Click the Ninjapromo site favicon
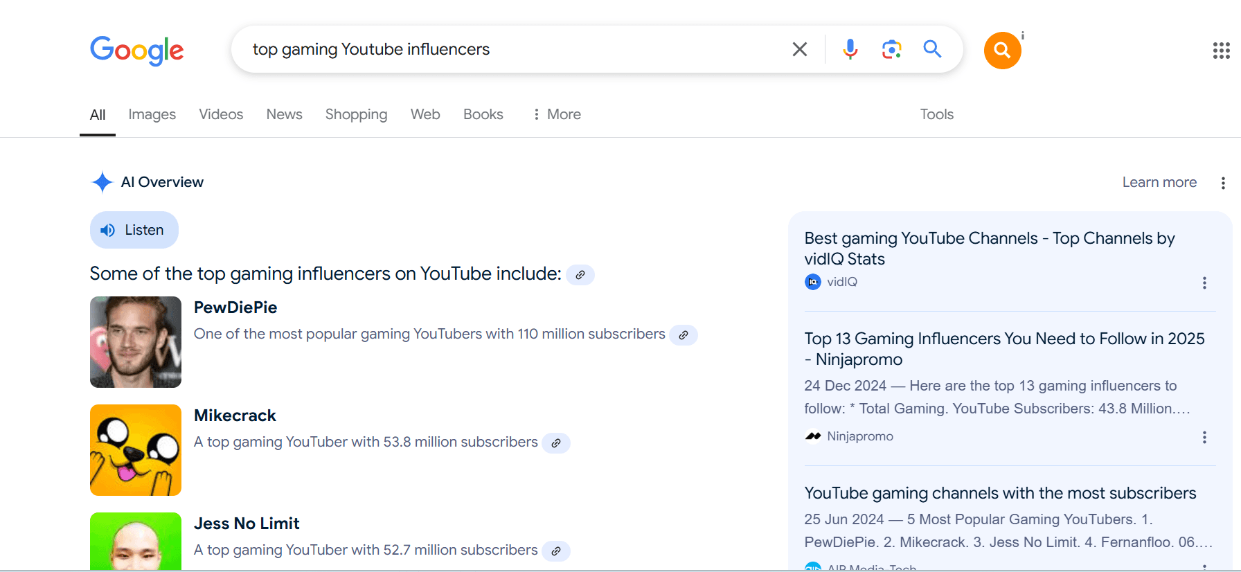This screenshot has height=572, width=1241. click(813, 436)
